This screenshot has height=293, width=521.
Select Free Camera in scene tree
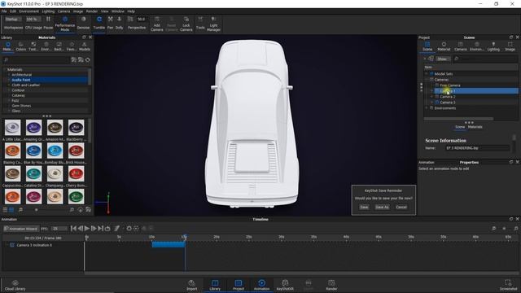pos(449,85)
